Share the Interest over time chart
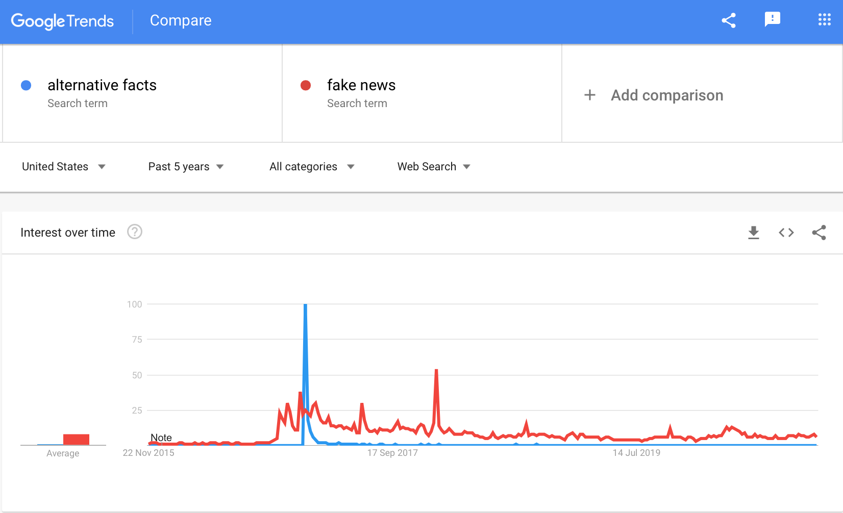 coord(819,233)
